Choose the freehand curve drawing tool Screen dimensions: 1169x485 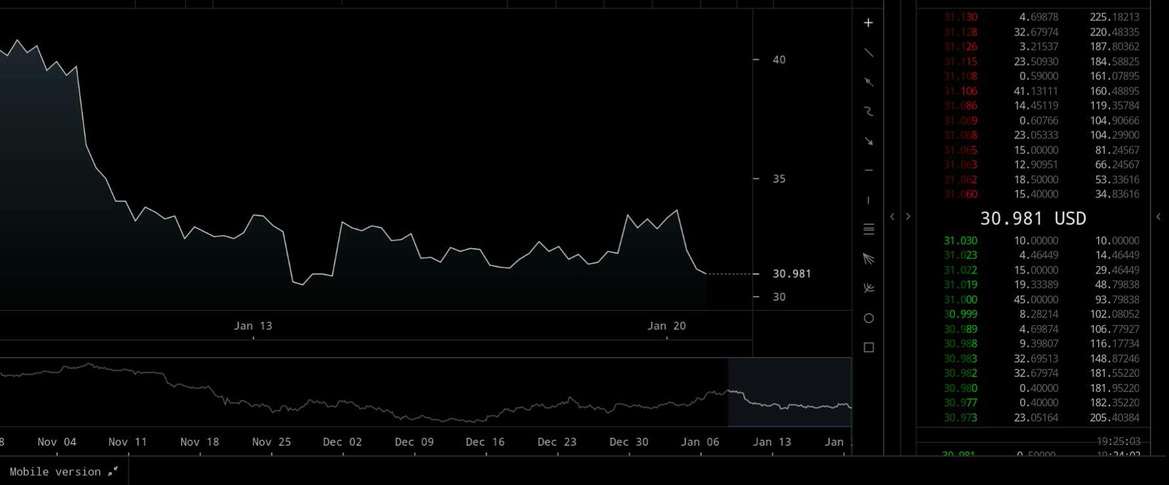(869, 111)
